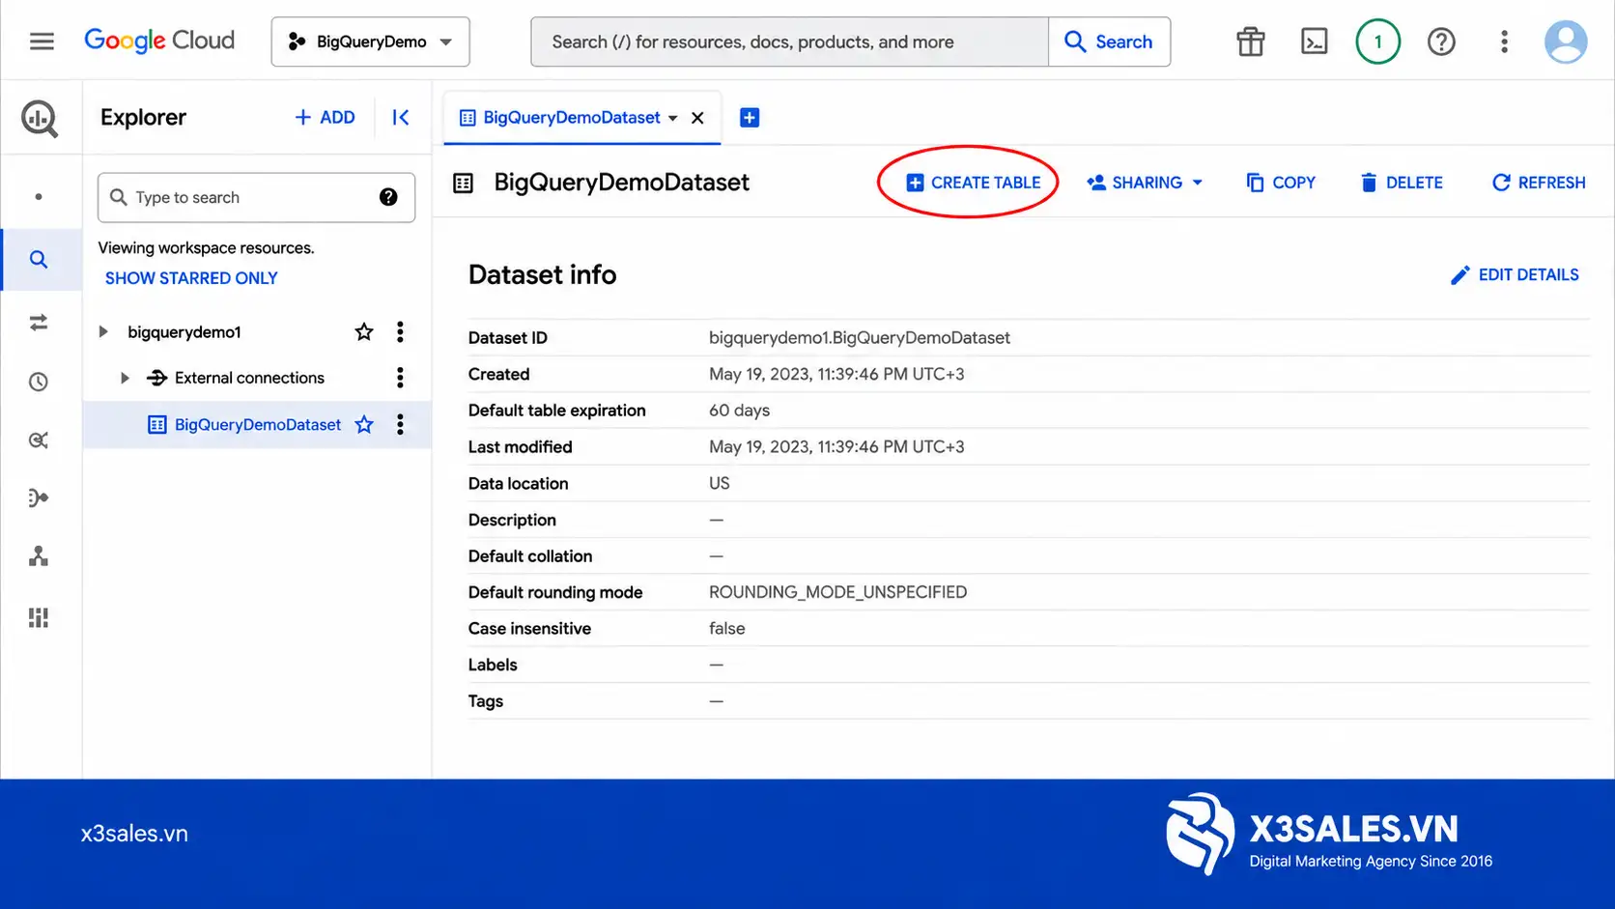Expand External connections node
The image size is (1615, 909).
click(125, 379)
